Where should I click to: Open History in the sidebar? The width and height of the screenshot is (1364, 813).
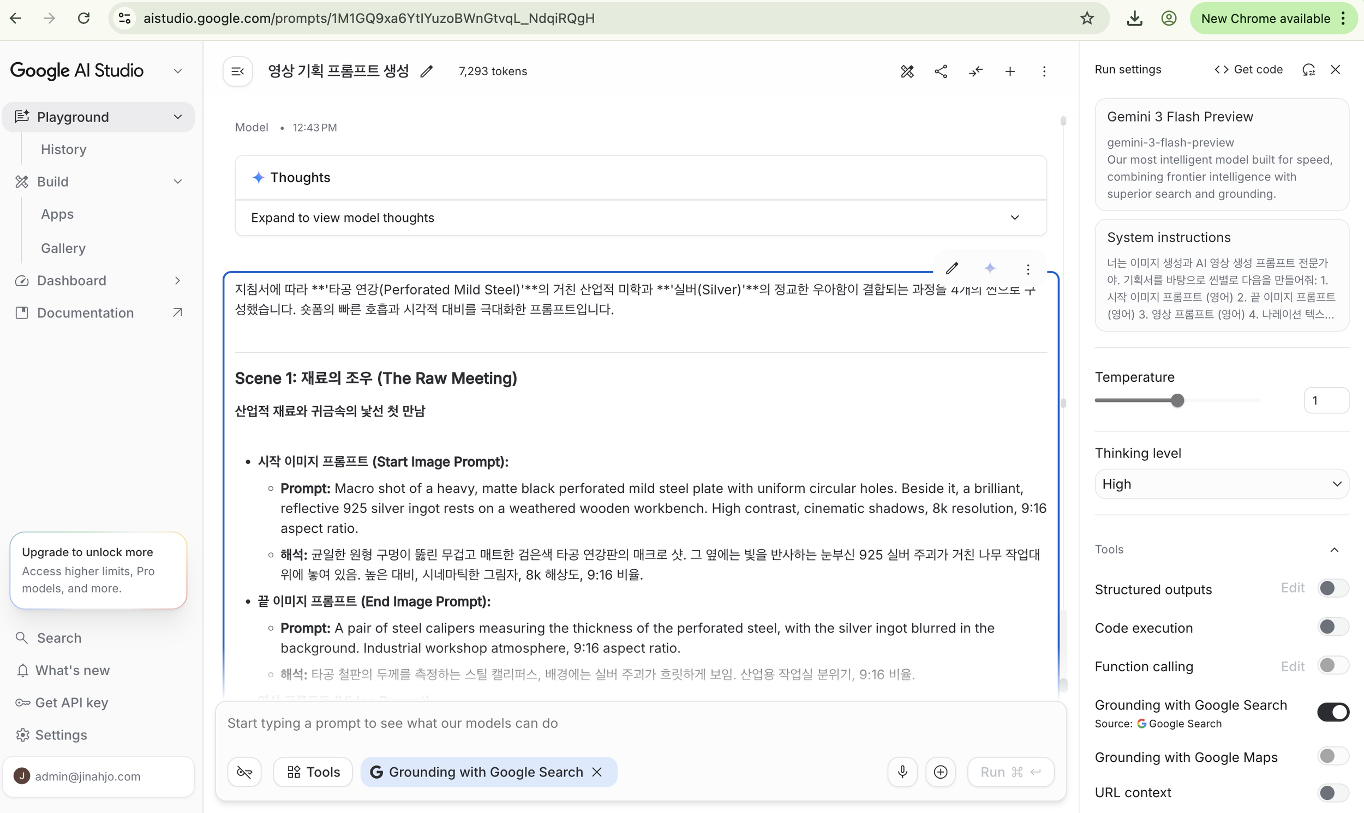coord(64,149)
